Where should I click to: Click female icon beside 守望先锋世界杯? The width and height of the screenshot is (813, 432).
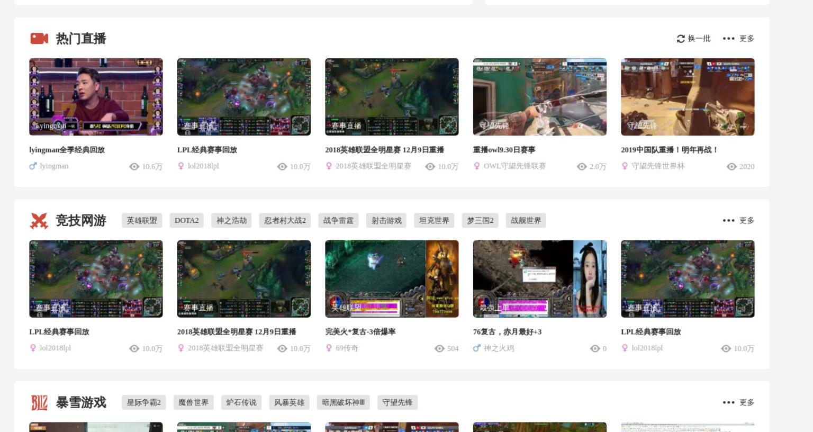625,166
